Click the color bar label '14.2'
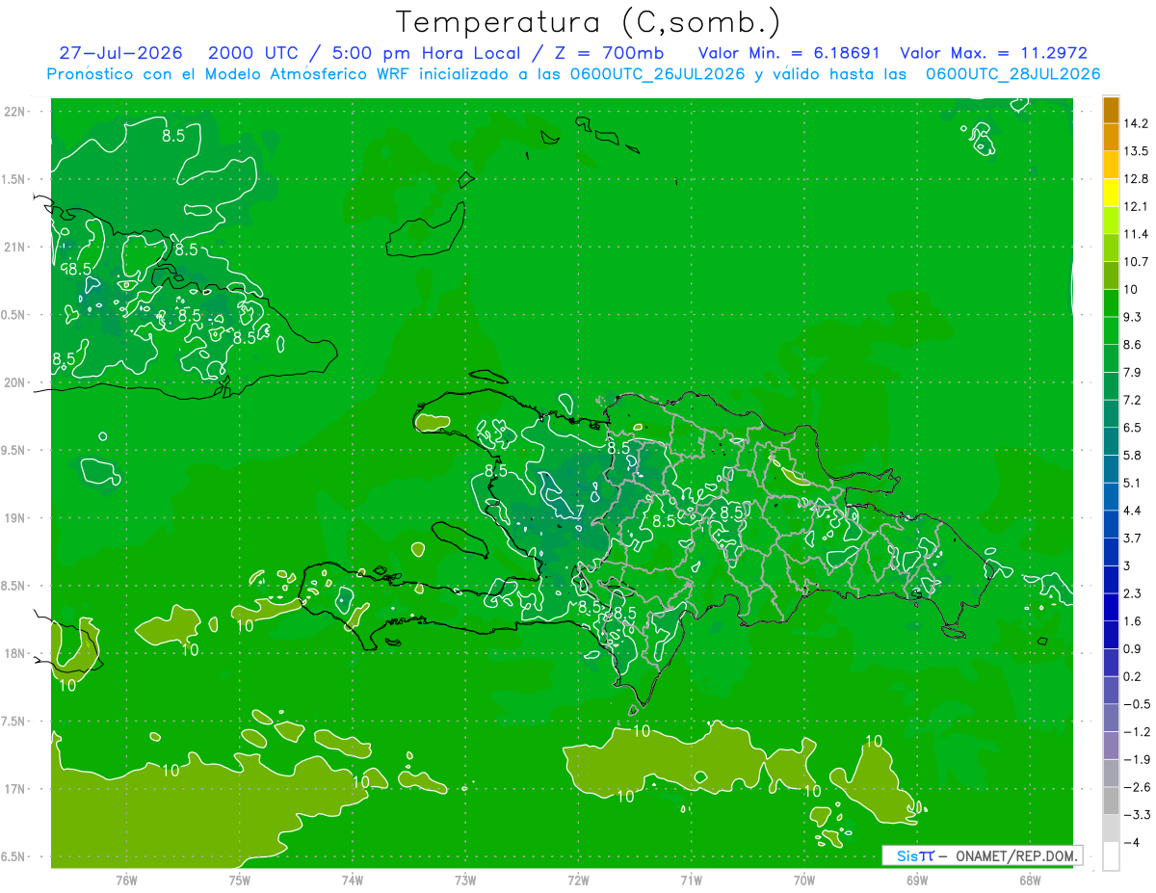The width and height of the screenshot is (1156, 893). point(1137,123)
